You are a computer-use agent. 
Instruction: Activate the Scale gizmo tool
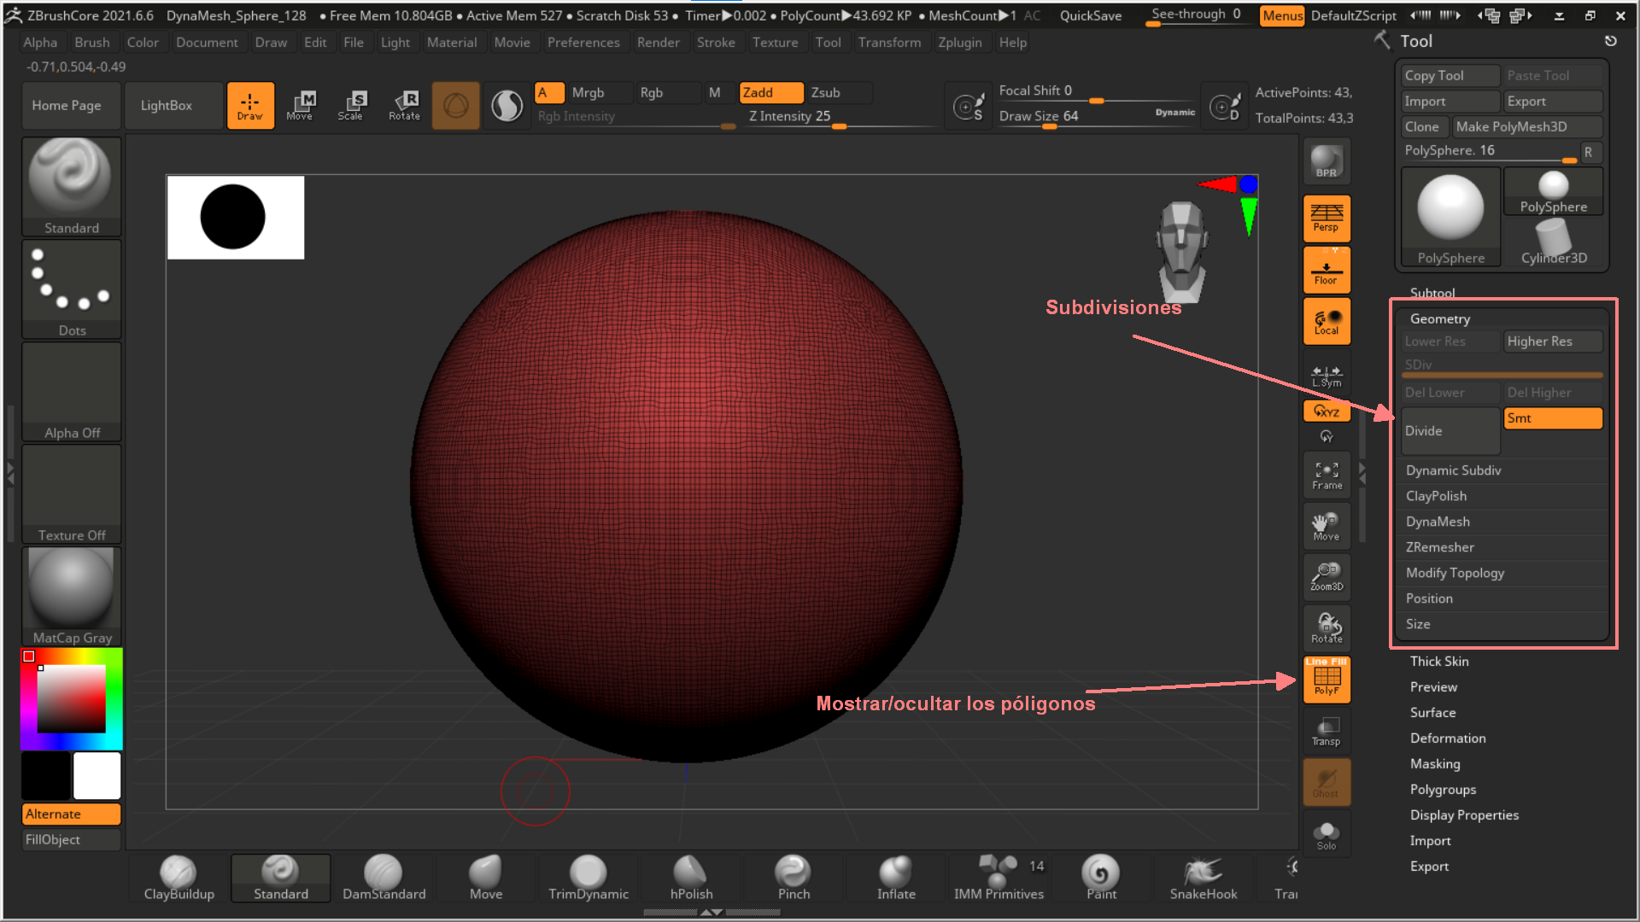[x=350, y=106]
